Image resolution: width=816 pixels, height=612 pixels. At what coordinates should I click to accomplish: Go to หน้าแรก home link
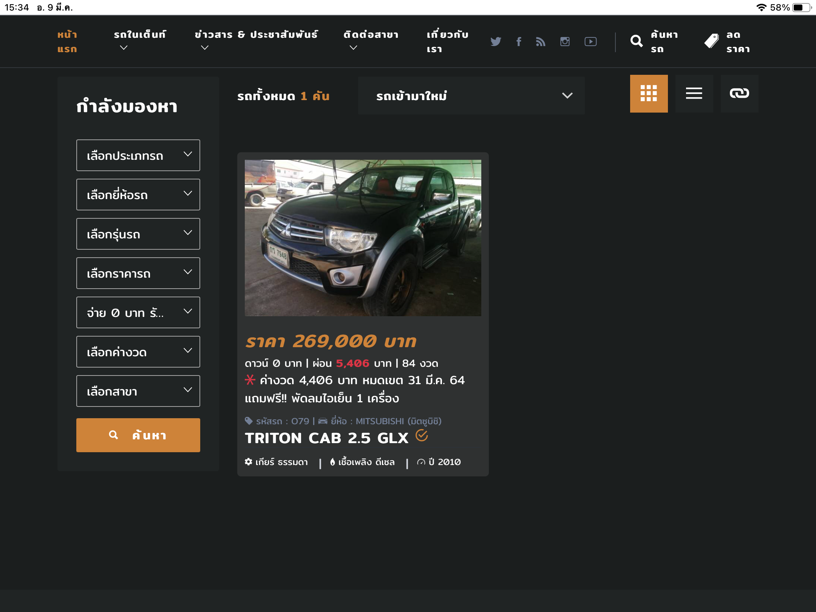tap(67, 42)
